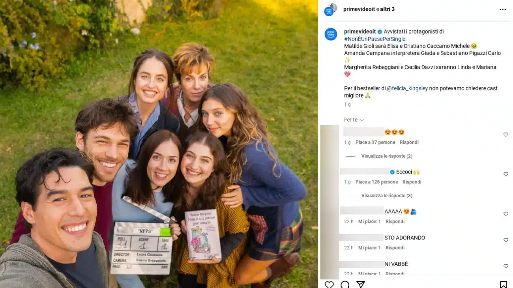Expand "Visualizza le risposte (3)"
This screenshot has width=513, height=288.
pyautogui.click(x=387, y=196)
